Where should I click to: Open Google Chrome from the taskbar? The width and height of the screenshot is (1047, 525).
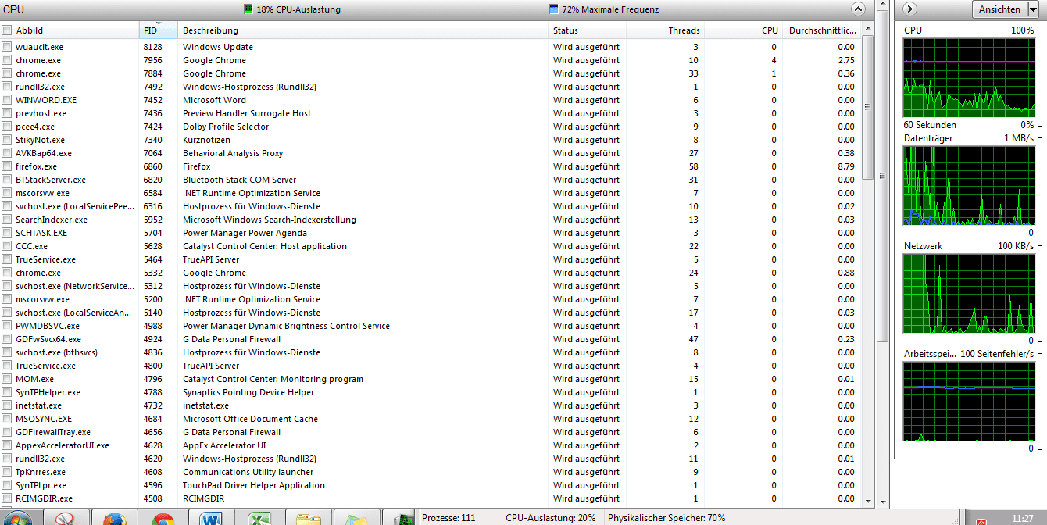[163, 517]
